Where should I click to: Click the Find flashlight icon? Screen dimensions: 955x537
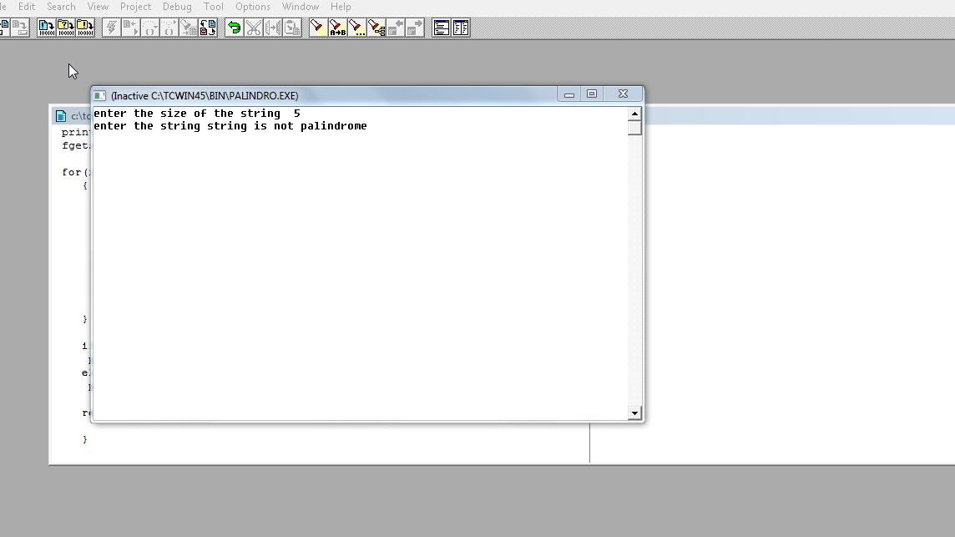(x=317, y=28)
